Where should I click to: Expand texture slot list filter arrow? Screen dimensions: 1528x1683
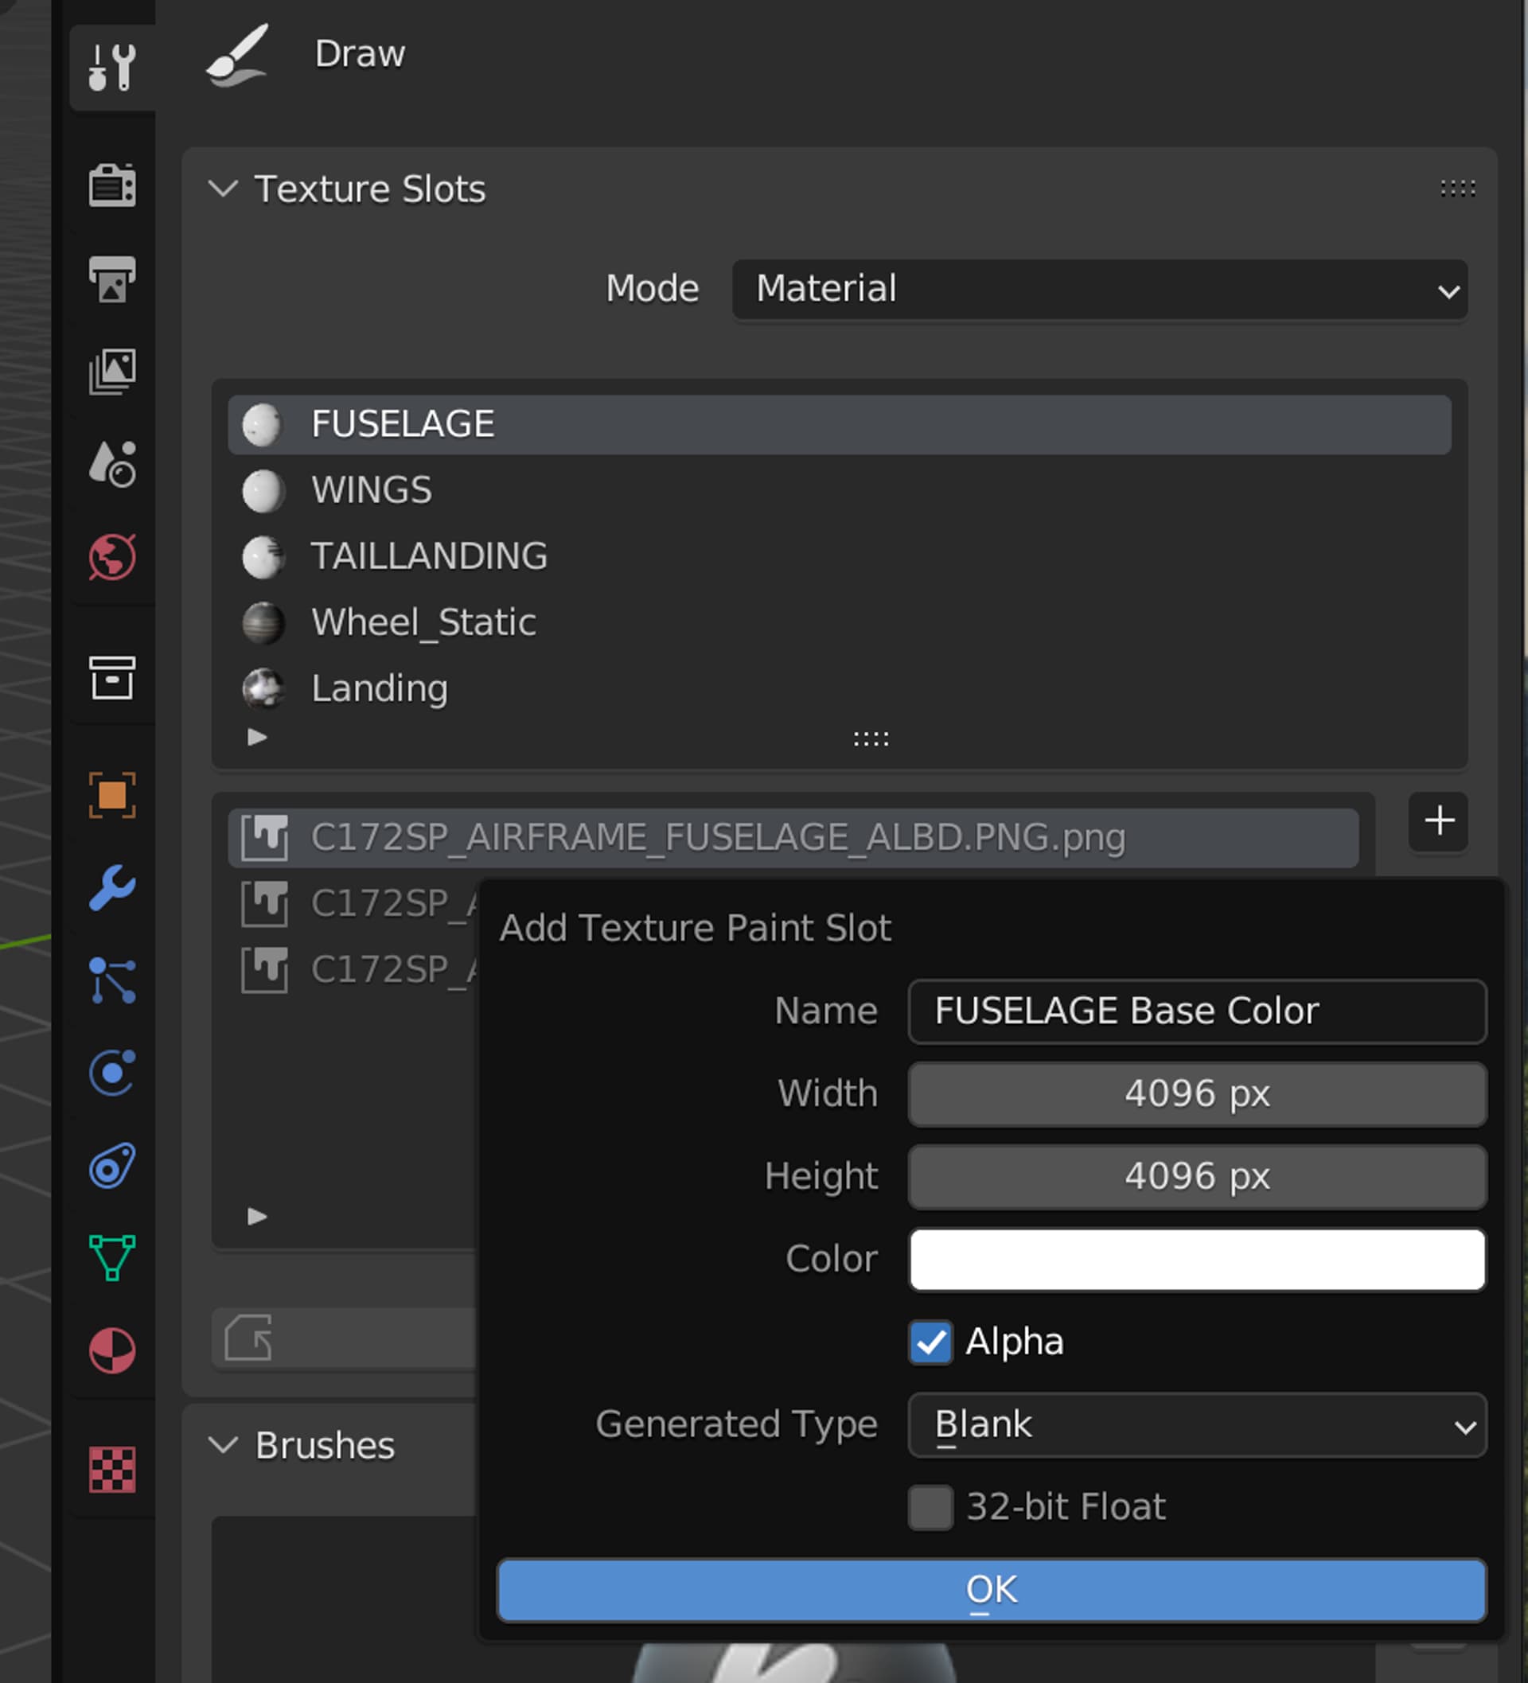[257, 1217]
